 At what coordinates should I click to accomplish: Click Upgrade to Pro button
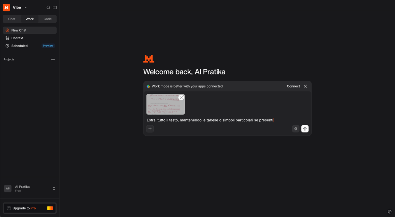(30, 208)
